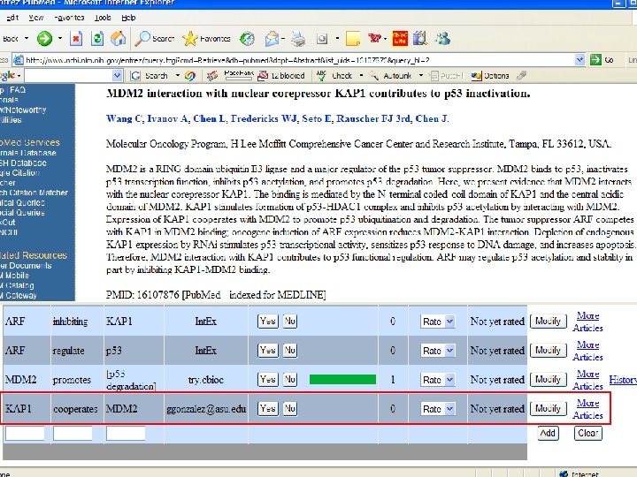Vote No for KAP1 cooperates MDM2

point(289,409)
